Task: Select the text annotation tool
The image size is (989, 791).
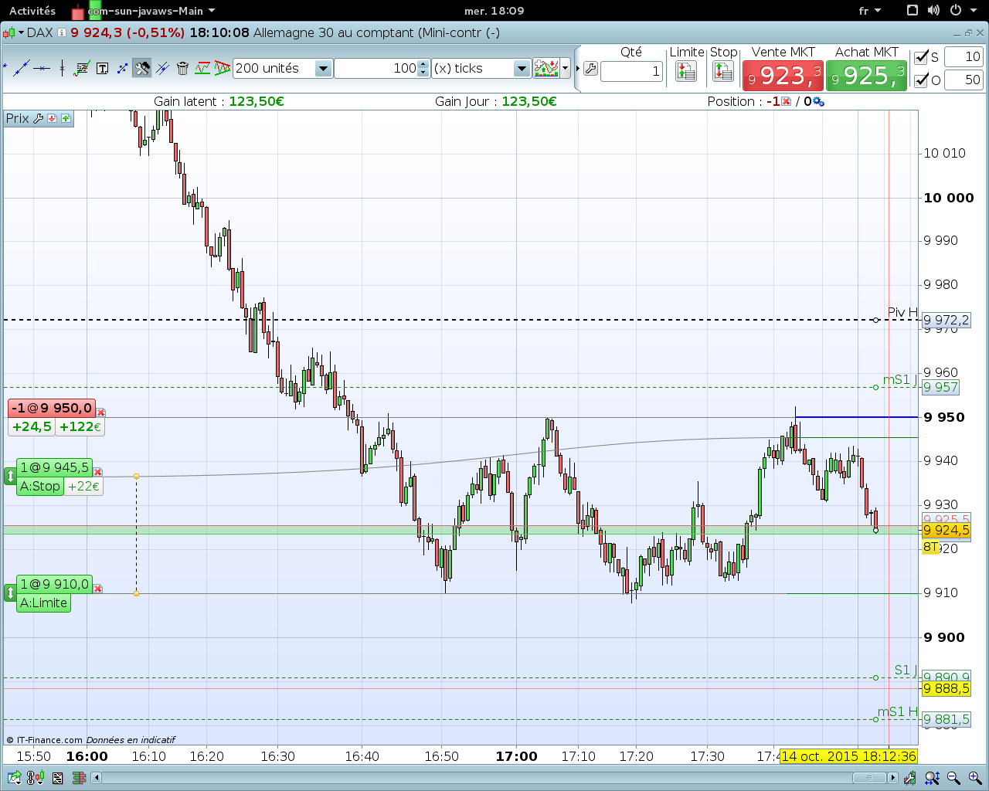Action: (x=102, y=68)
